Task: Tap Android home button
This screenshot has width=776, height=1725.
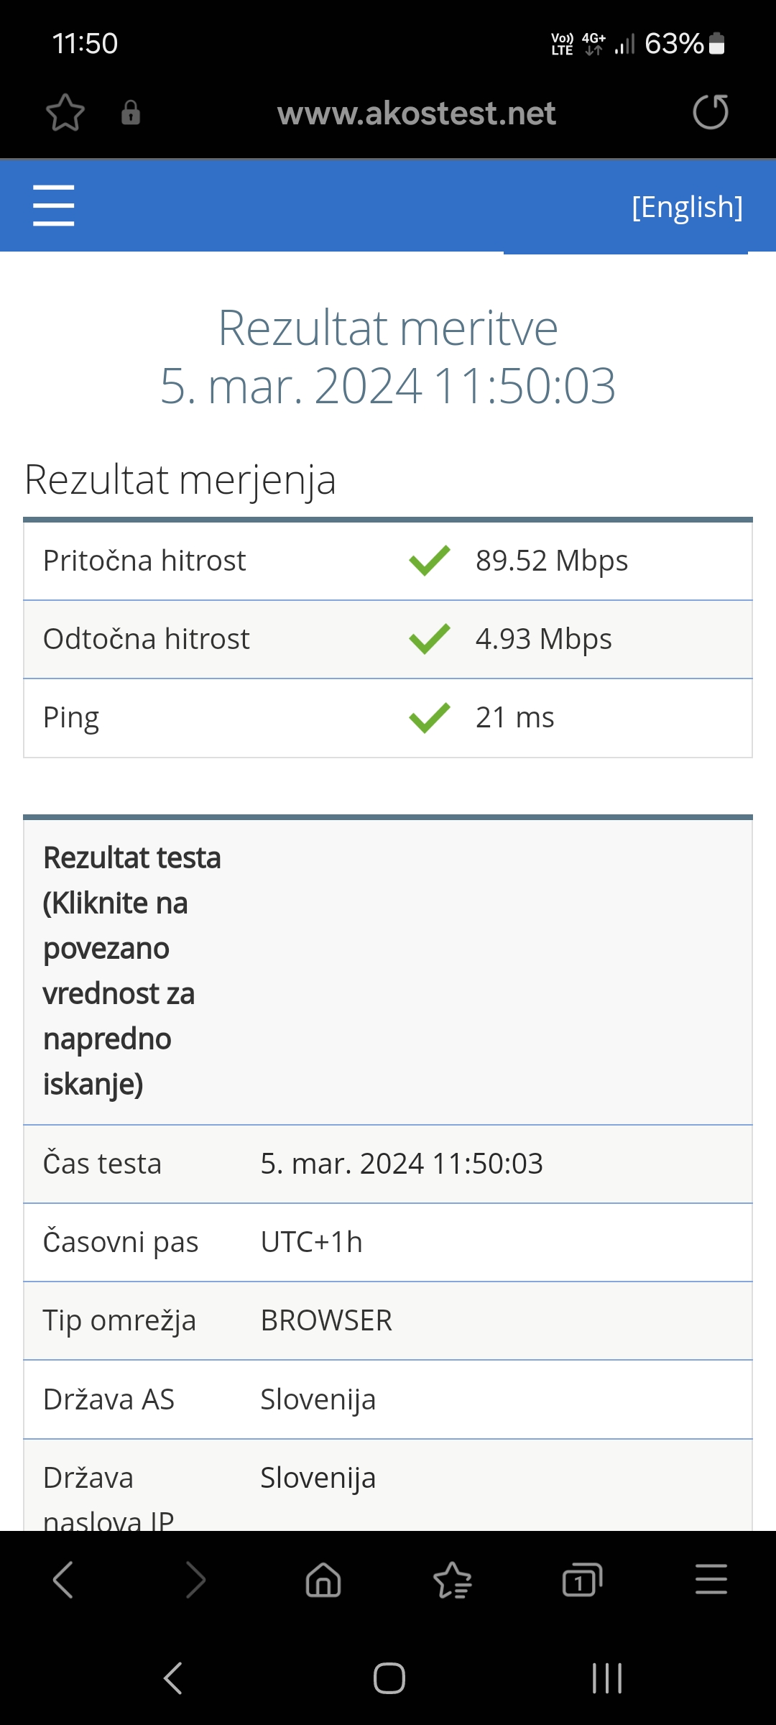Action: (389, 1678)
